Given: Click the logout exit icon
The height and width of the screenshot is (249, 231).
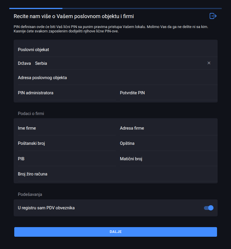Looking at the screenshot, I should (213, 16).
